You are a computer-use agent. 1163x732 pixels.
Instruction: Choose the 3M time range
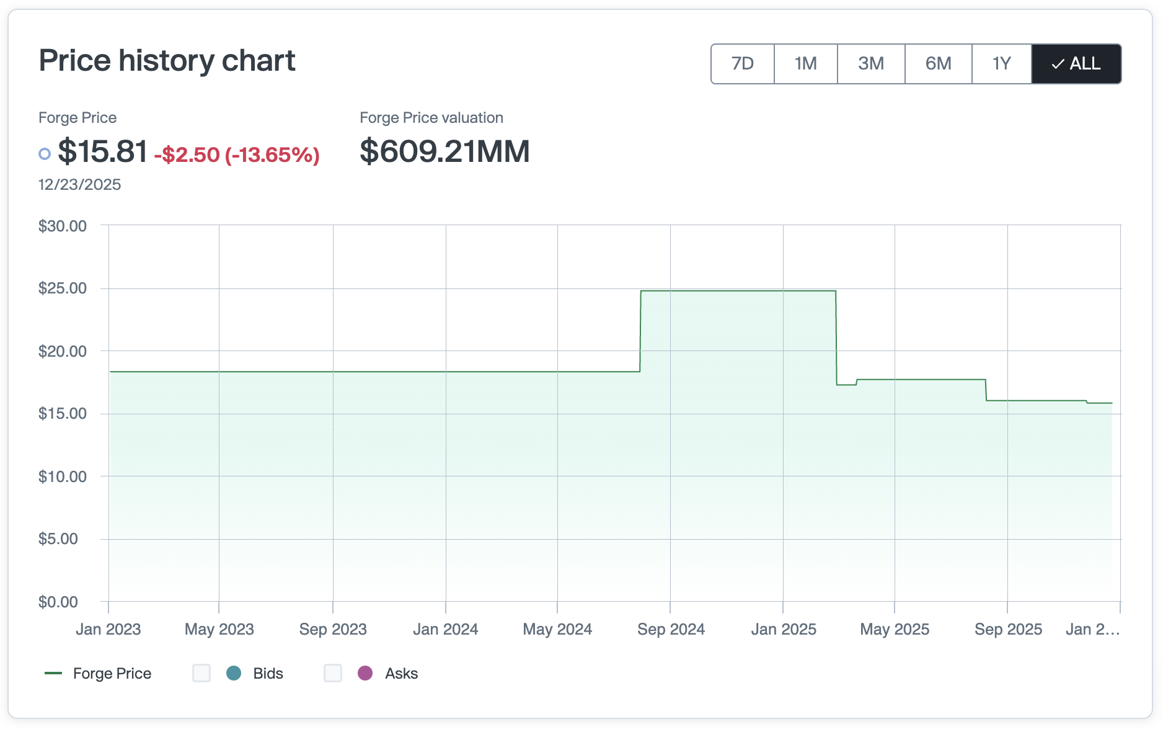point(871,64)
